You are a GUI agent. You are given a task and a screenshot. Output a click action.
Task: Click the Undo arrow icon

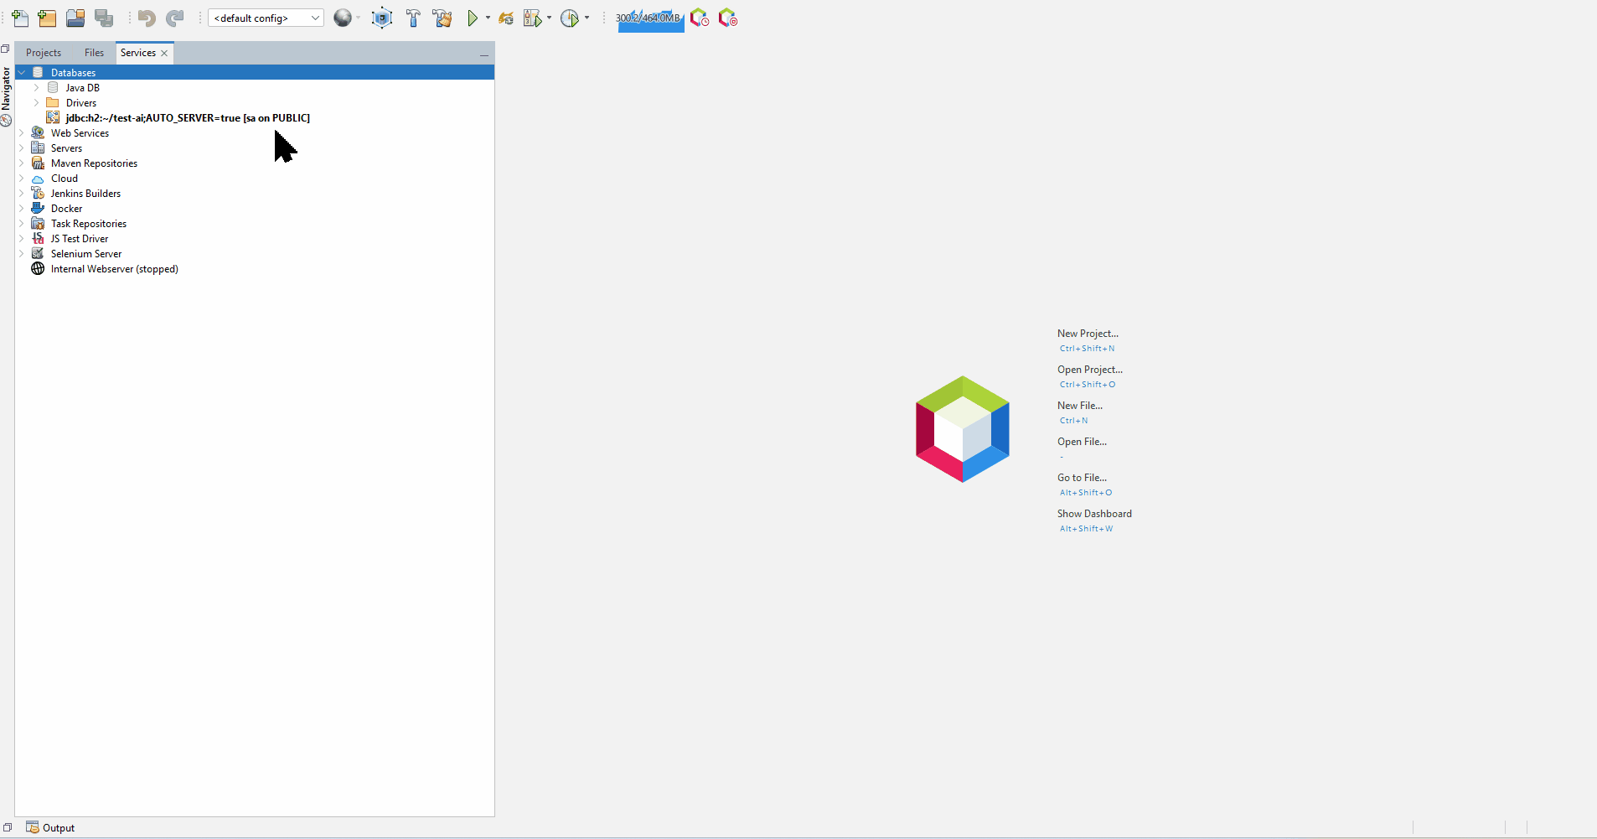coord(147,18)
